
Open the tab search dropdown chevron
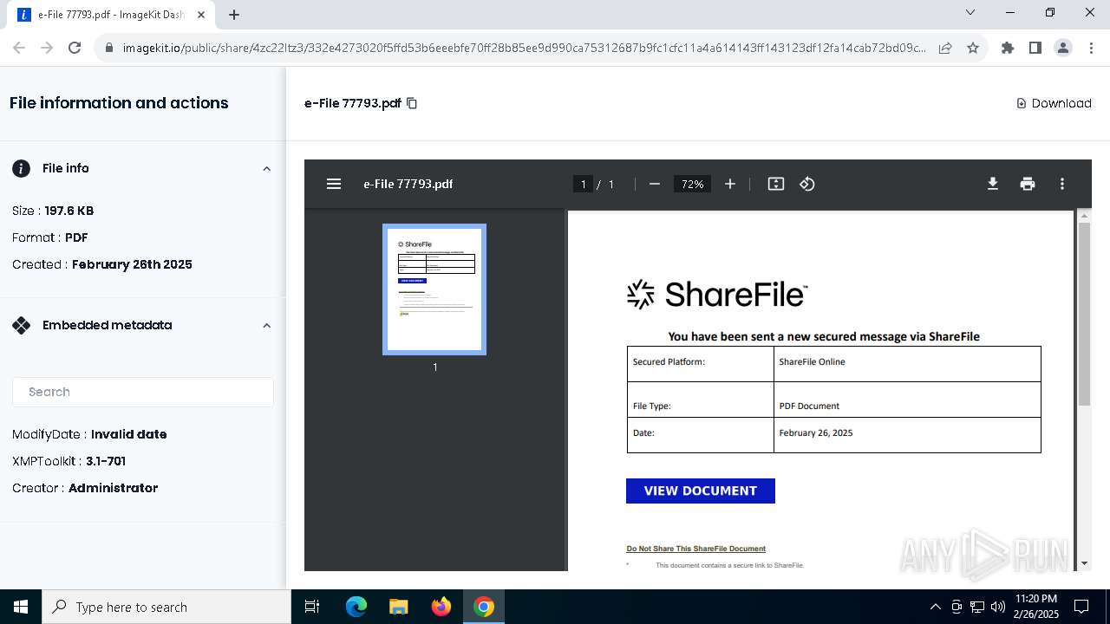970,12
